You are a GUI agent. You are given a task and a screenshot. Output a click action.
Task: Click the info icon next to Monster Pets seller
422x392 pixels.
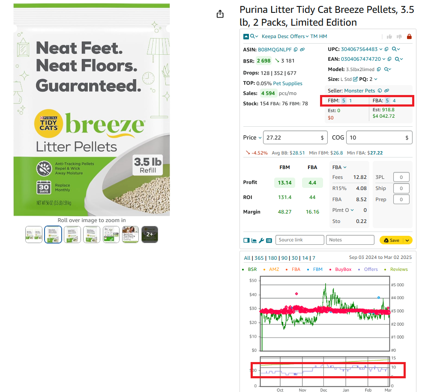click(380, 90)
